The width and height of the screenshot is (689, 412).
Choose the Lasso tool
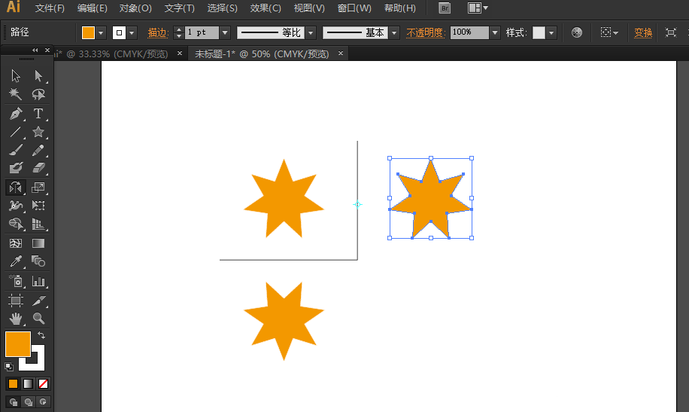(x=38, y=94)
